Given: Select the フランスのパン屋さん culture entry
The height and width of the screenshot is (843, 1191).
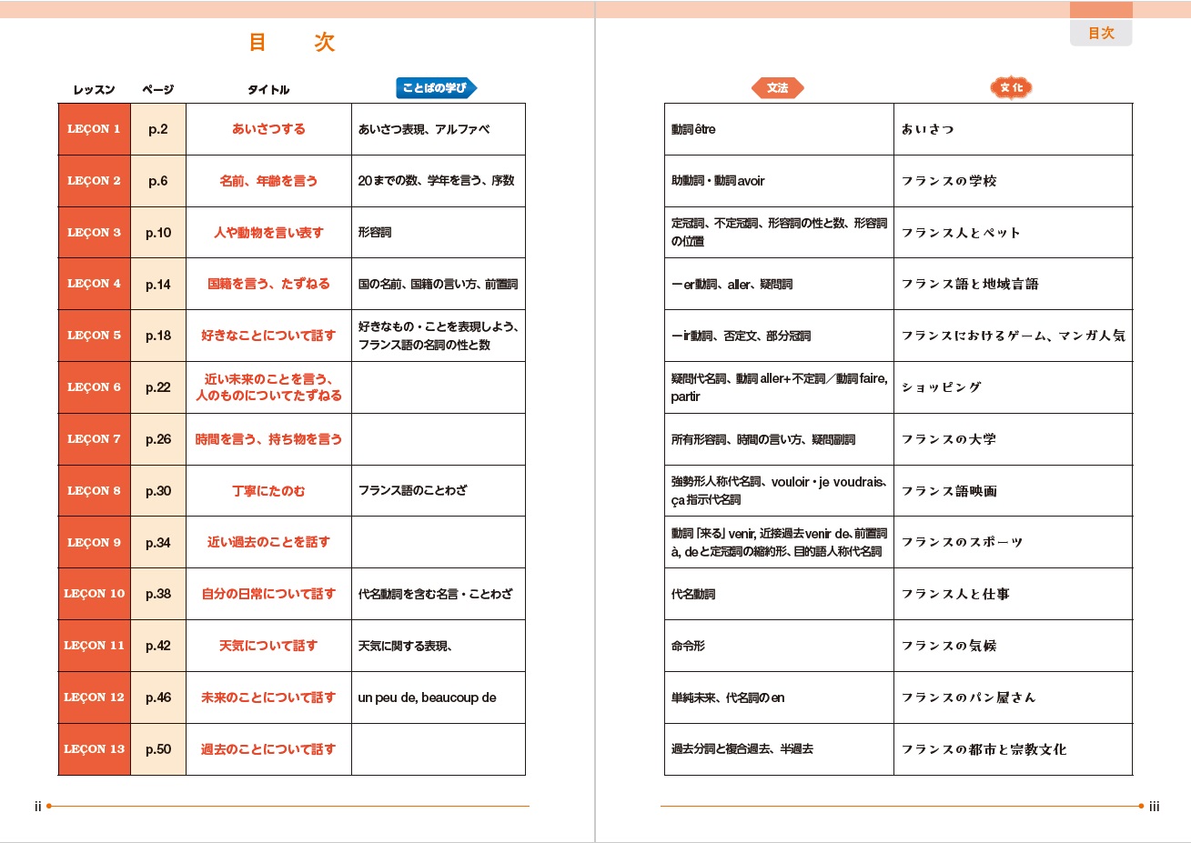Looking at the screenshot, I should (x=968, y=697).
